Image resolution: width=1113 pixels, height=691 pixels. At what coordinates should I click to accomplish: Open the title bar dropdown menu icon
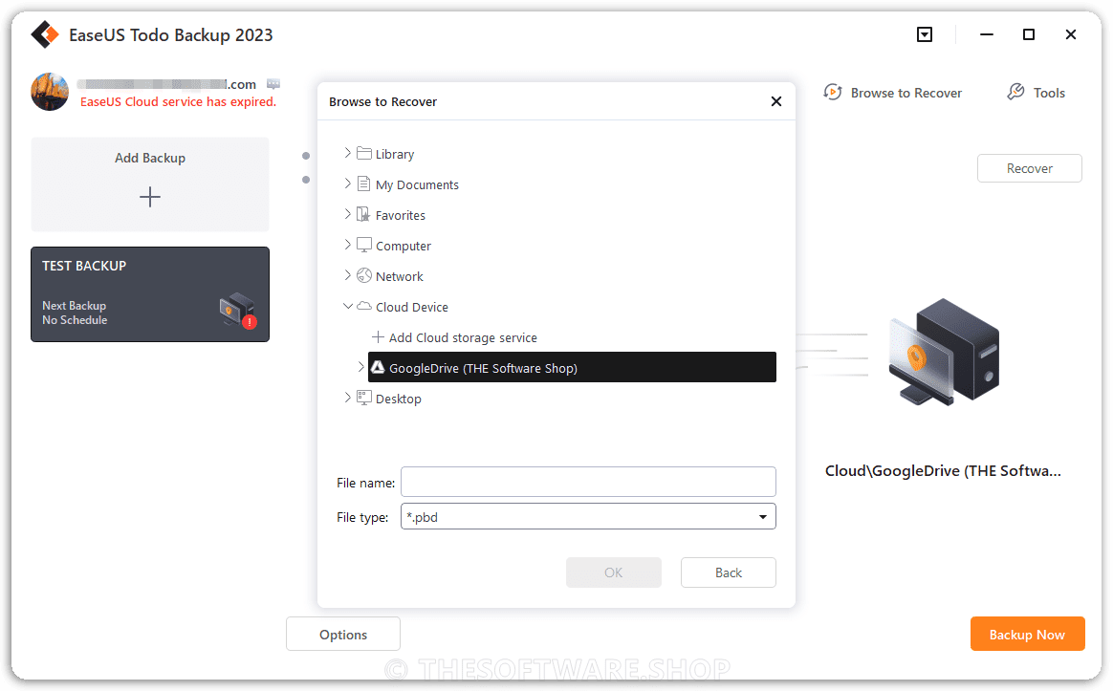925,34
